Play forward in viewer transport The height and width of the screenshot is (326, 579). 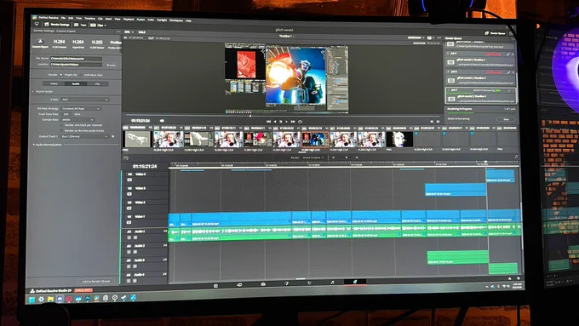[x=287, y=122]
